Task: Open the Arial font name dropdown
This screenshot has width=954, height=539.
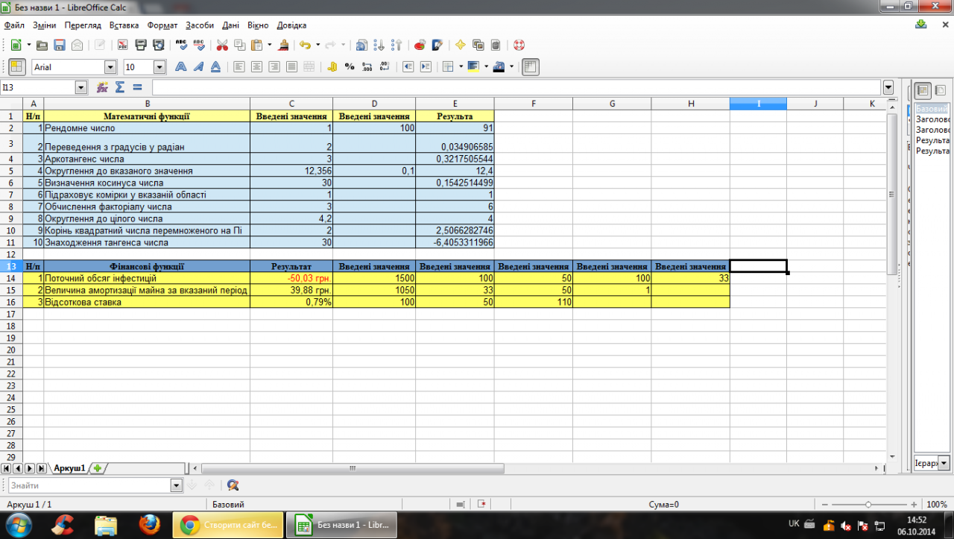Action: pos(110,67)
